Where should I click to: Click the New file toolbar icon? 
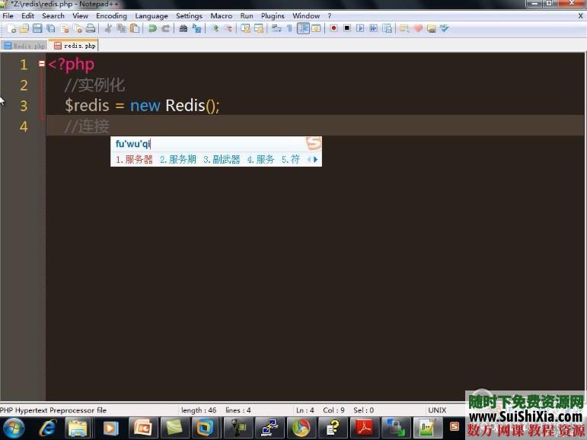(x=11, y=28)
